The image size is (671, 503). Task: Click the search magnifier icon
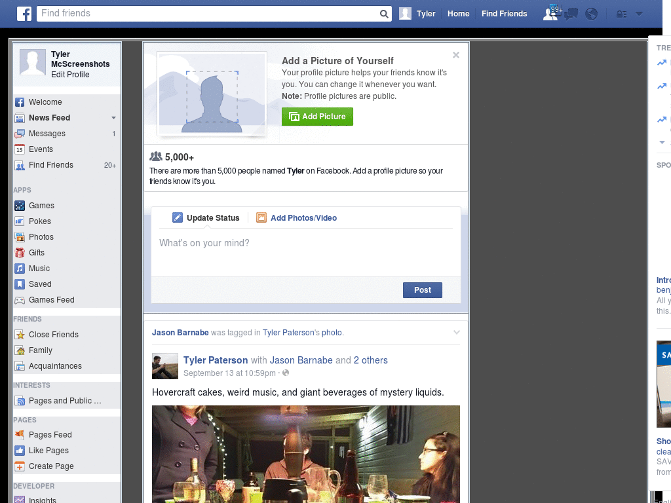point(384,14)
